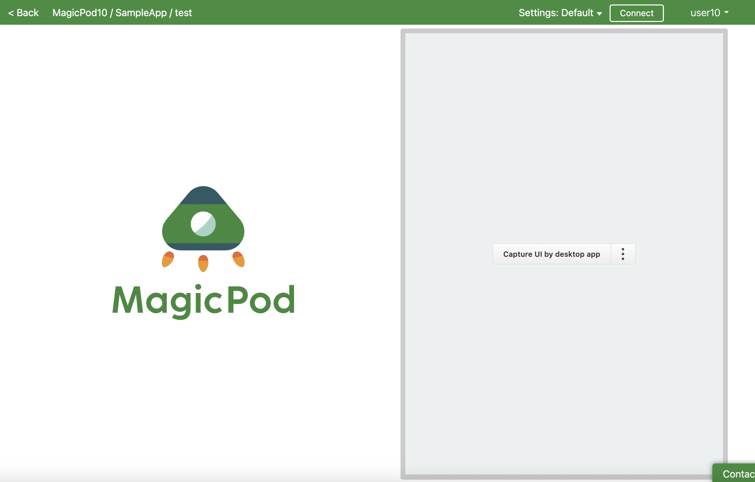This screenshot has height=482, width=755.
Task: Expand the user10 account menu
Action: (x=709, y=13)
